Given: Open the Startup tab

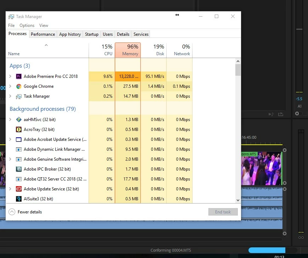Looking at the screenshot, I should [x=92, y=34].
